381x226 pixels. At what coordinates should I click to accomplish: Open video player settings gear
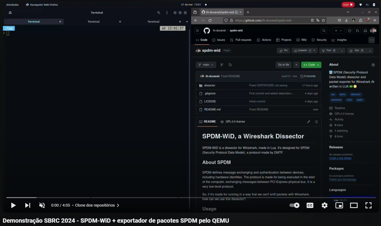tap(325, 205)
